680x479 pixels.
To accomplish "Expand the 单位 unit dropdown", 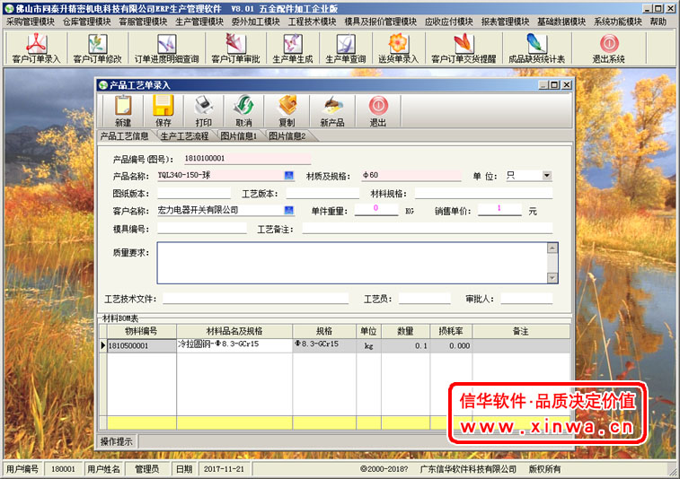I will pyautogui.click(x=546, y=176).
